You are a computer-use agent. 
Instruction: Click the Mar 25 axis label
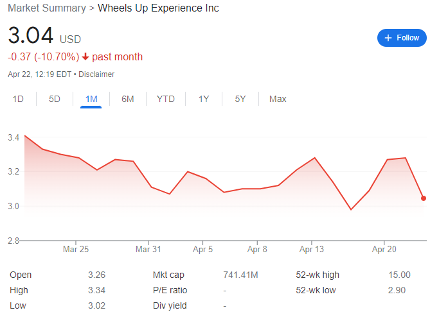coord(76,249)
